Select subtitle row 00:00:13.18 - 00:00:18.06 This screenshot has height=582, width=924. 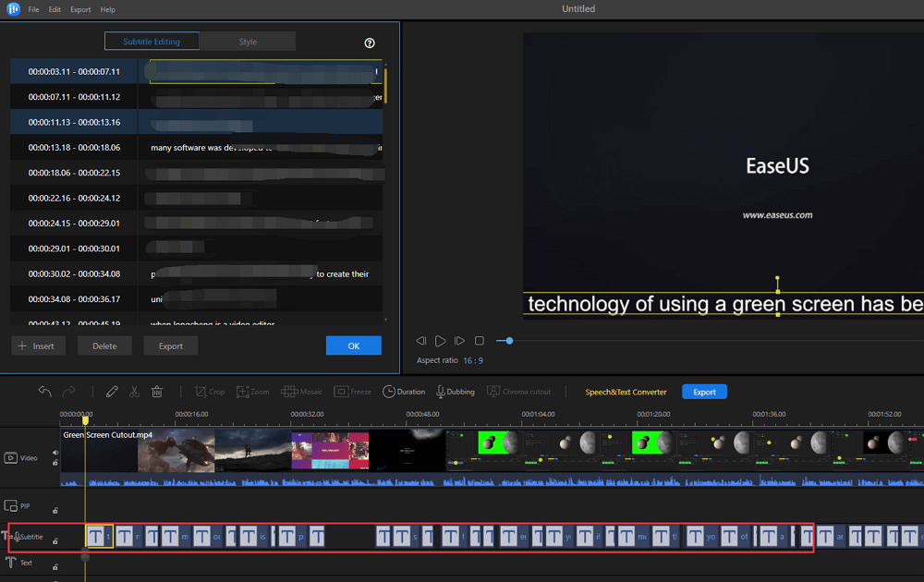tap(196, 147)
